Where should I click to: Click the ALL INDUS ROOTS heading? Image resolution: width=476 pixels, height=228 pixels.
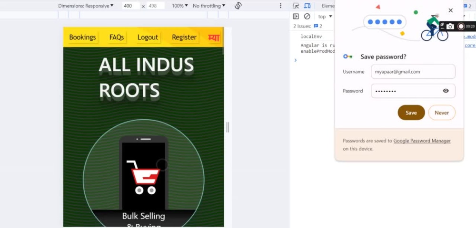[x=146, y=77]
